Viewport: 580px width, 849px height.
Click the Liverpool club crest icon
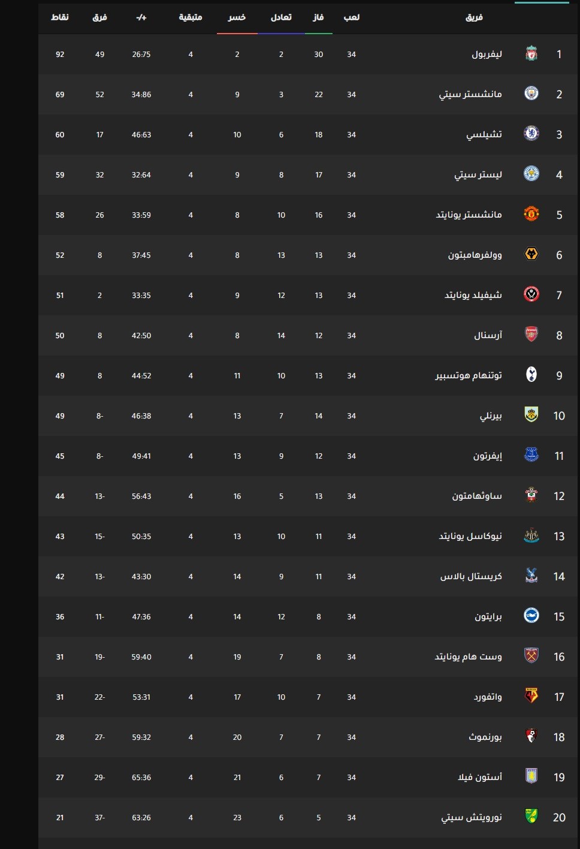point(531,54)
